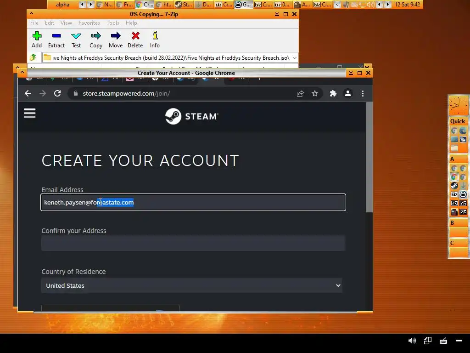The height and width of the screenshot is (353, 470).
Task: Switch to the 'Cr...' Chrome taskbar item
Action: pyautogui.click(x=145, y=5)
